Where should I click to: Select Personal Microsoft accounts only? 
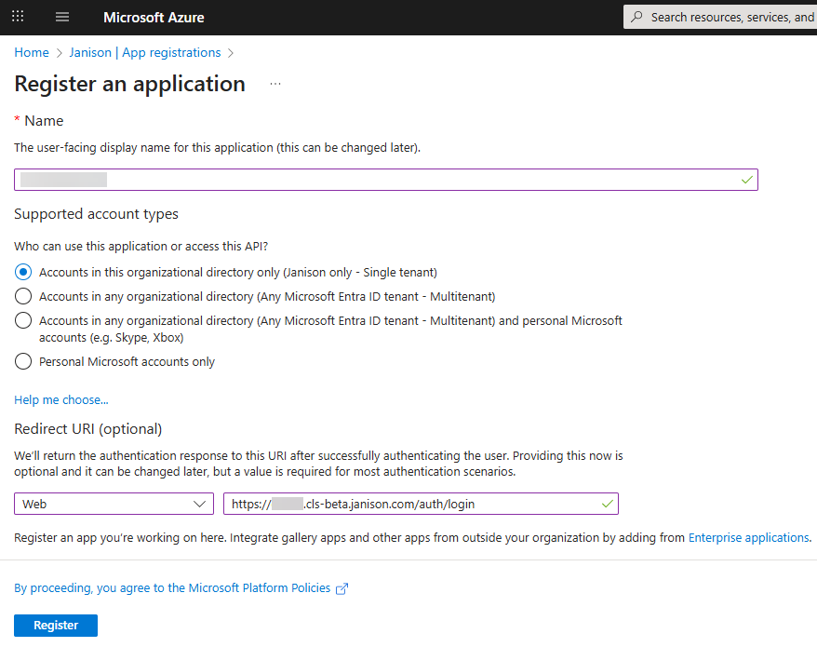23,362
